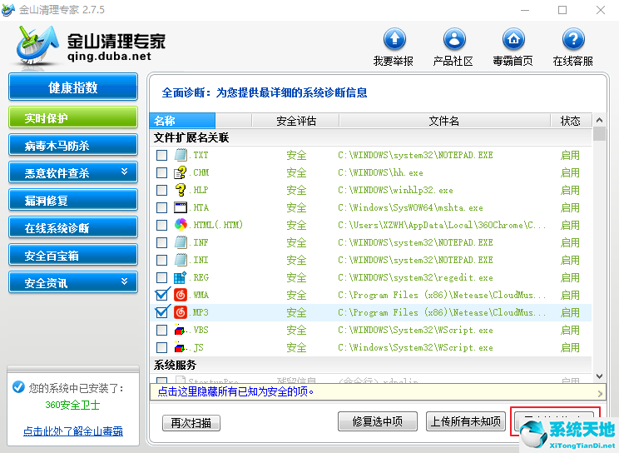Open the 漏洞修复 section

pyautogui.click(x=73, y=200)
